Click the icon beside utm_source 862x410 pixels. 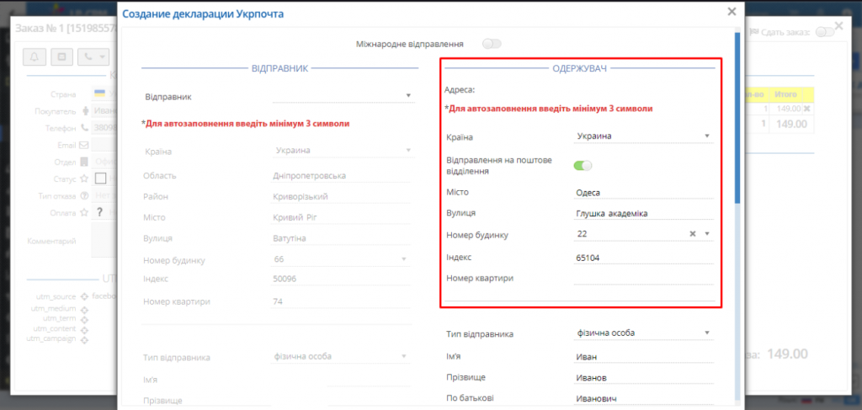(x=84, y=296)
